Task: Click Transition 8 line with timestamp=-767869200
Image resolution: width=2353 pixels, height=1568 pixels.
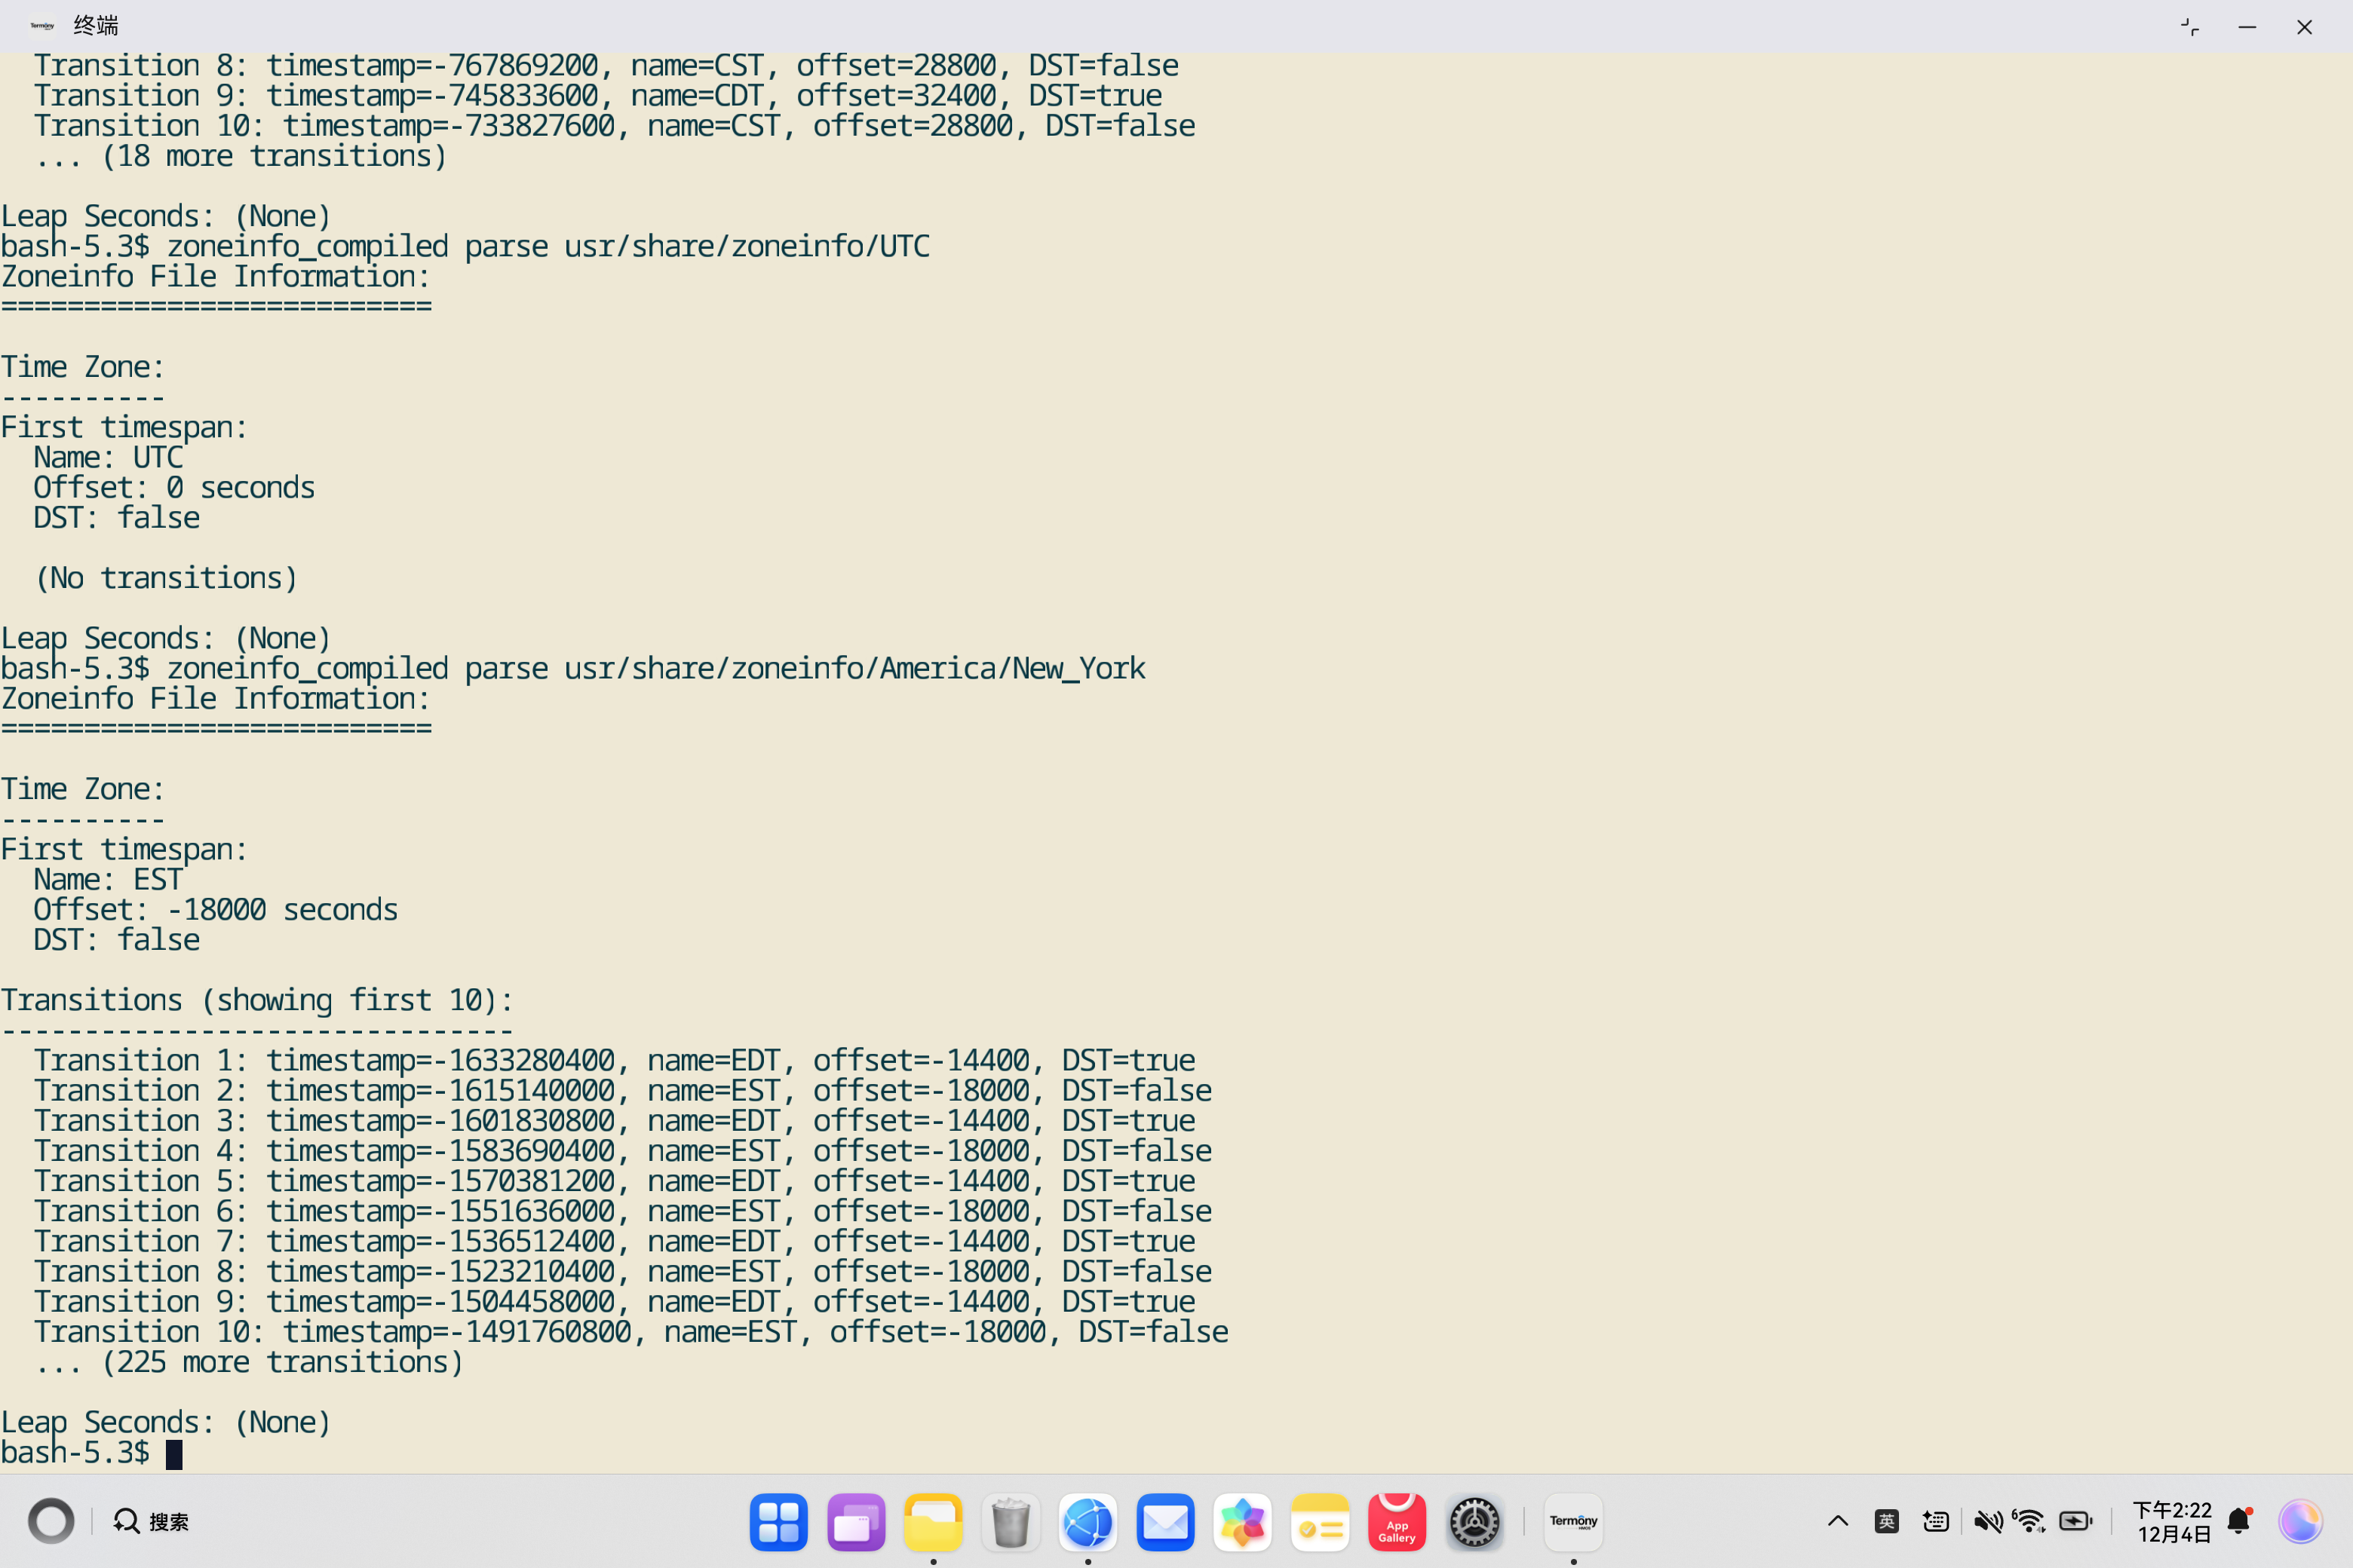Action: (606, 65)
